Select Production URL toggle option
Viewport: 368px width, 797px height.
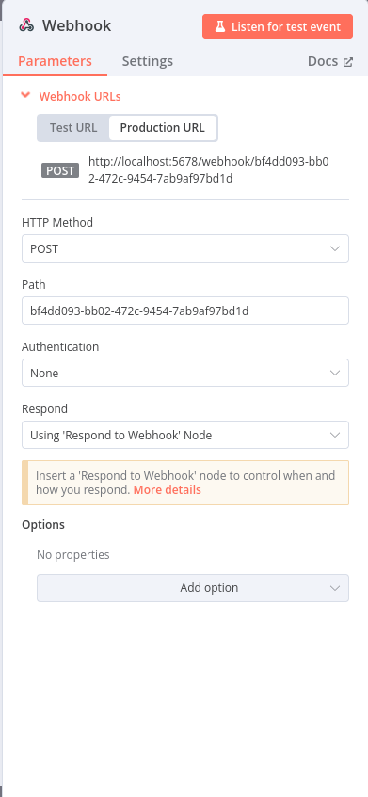(x=163, y=128)
